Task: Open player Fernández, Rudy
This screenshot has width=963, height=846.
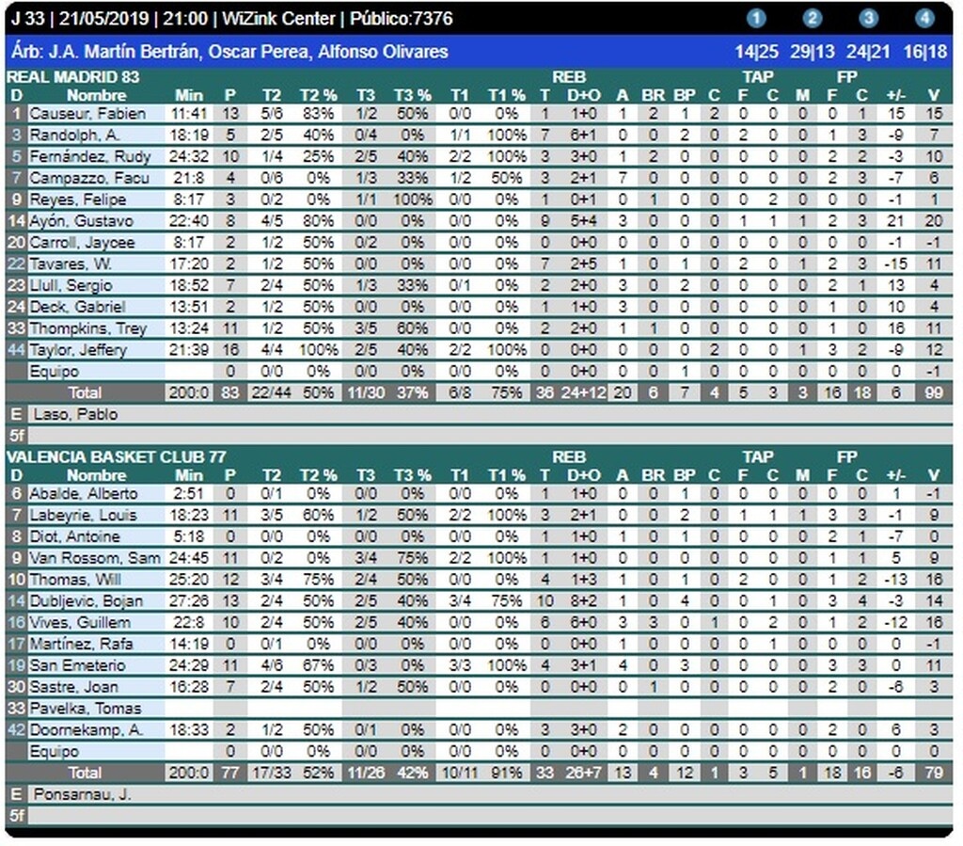Action: click(x=90, y=156)
